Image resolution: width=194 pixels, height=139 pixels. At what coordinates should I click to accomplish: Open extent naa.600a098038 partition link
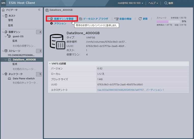[x=130, y=90]
